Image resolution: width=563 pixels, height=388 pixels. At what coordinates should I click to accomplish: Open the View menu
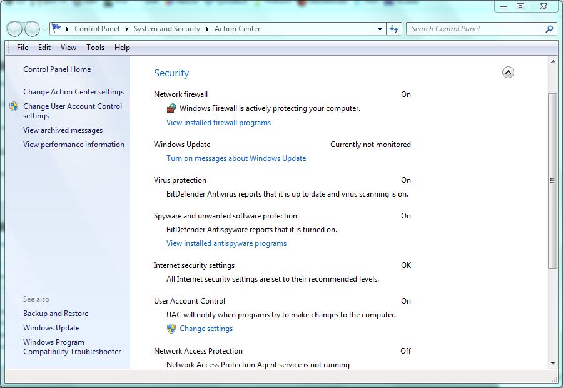[x=68, y=48]
